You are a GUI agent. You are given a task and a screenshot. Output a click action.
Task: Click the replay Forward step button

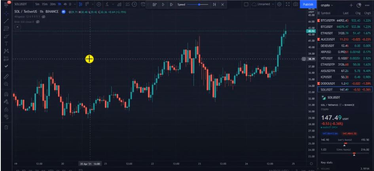point(171,4)
